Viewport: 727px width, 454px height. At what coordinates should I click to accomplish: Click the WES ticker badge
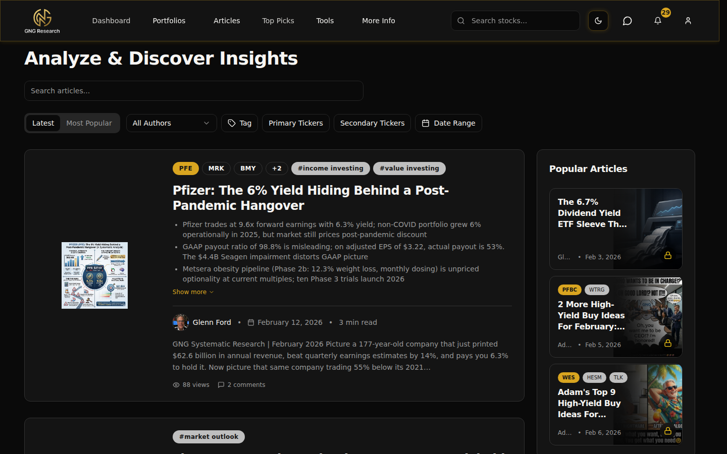568,377
